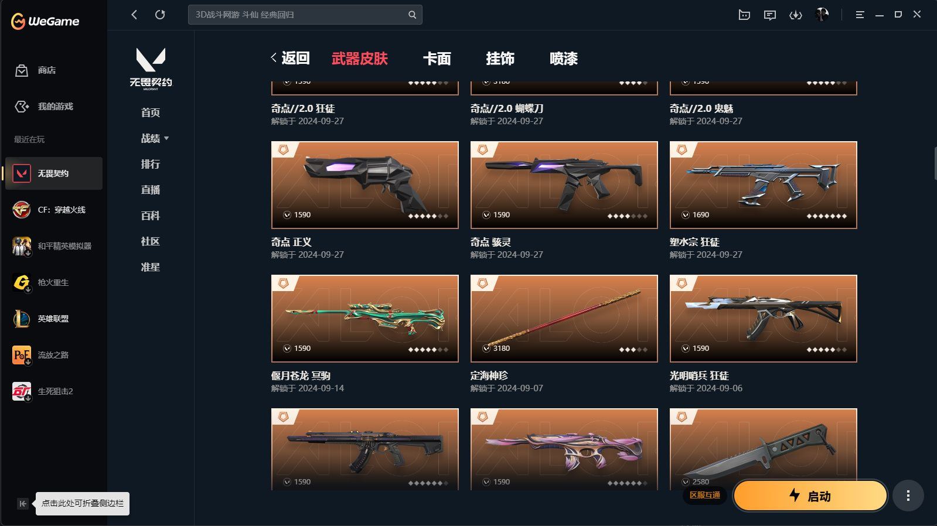Viewport: 937px width, 526px height.
Task: Go back with the top arrow icon
Action: (x=134, y=15)
